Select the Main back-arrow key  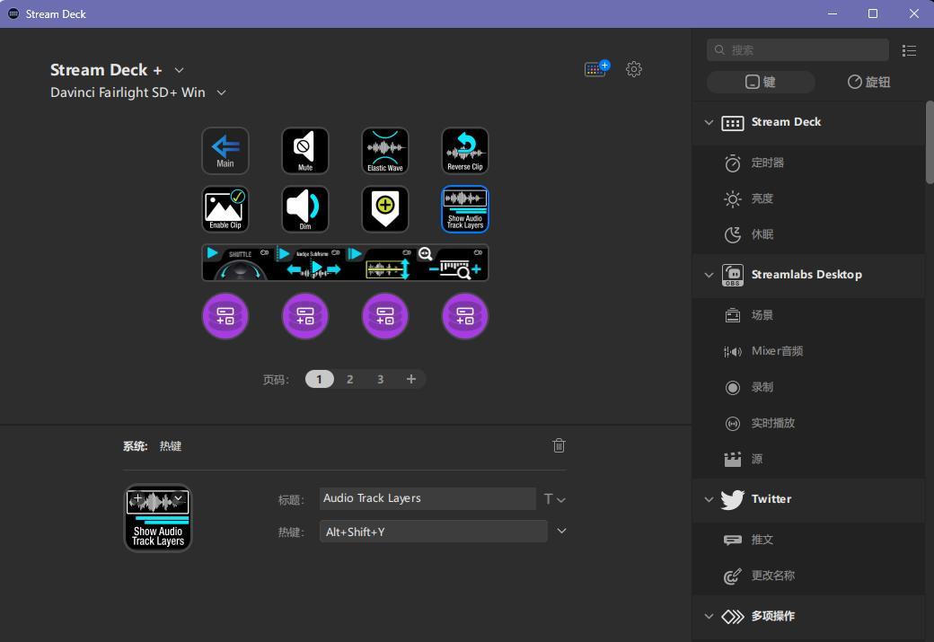tap(225, 151)
